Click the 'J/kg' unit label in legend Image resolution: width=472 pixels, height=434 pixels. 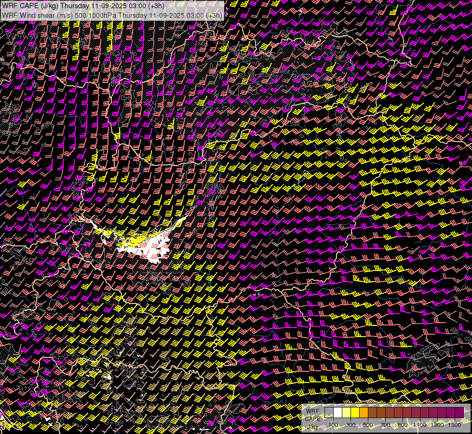point(312,426)
